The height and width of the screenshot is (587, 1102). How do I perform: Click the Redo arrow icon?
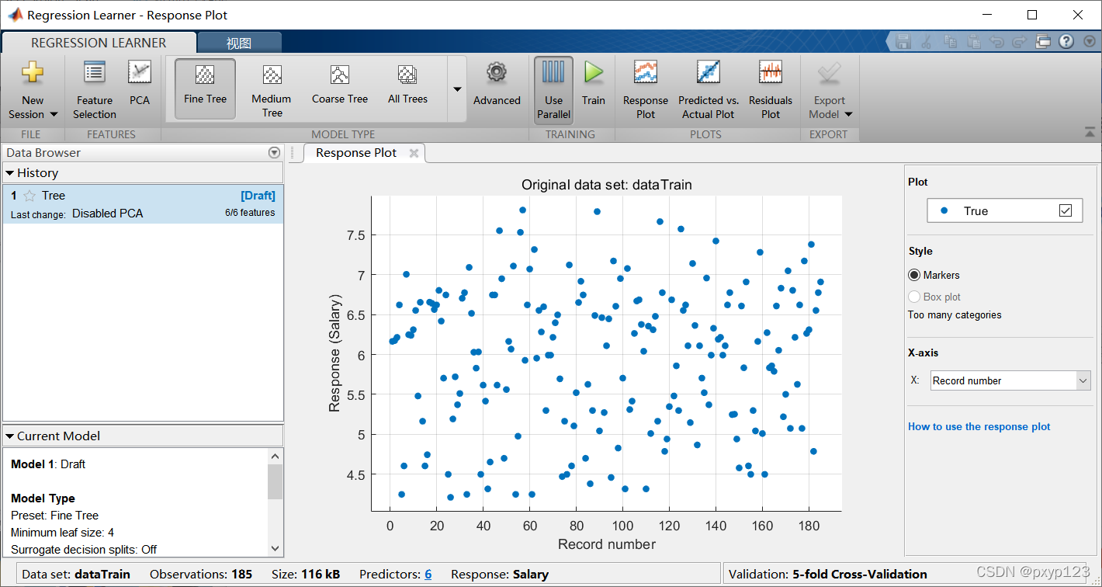(1019, 42)
